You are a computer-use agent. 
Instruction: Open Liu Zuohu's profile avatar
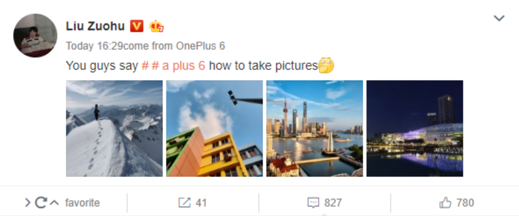[35, 36]
